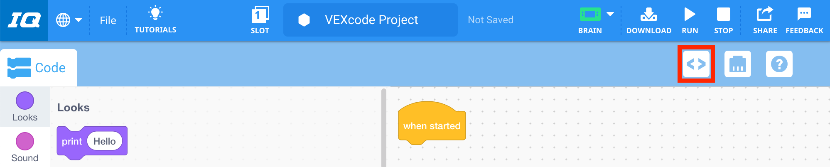Image resolution: width=830 pixels, height=167 pixels.
Task: Open the devices port configuration
Action: coord(738,64)
